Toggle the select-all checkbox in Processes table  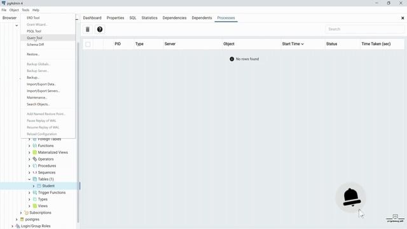(x=88, y=44)
